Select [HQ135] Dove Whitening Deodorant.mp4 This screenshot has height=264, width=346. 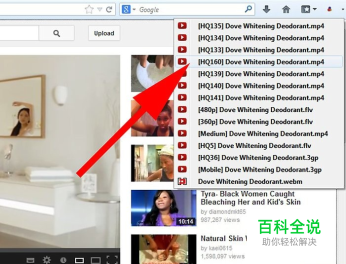click(x=259, y=26)
